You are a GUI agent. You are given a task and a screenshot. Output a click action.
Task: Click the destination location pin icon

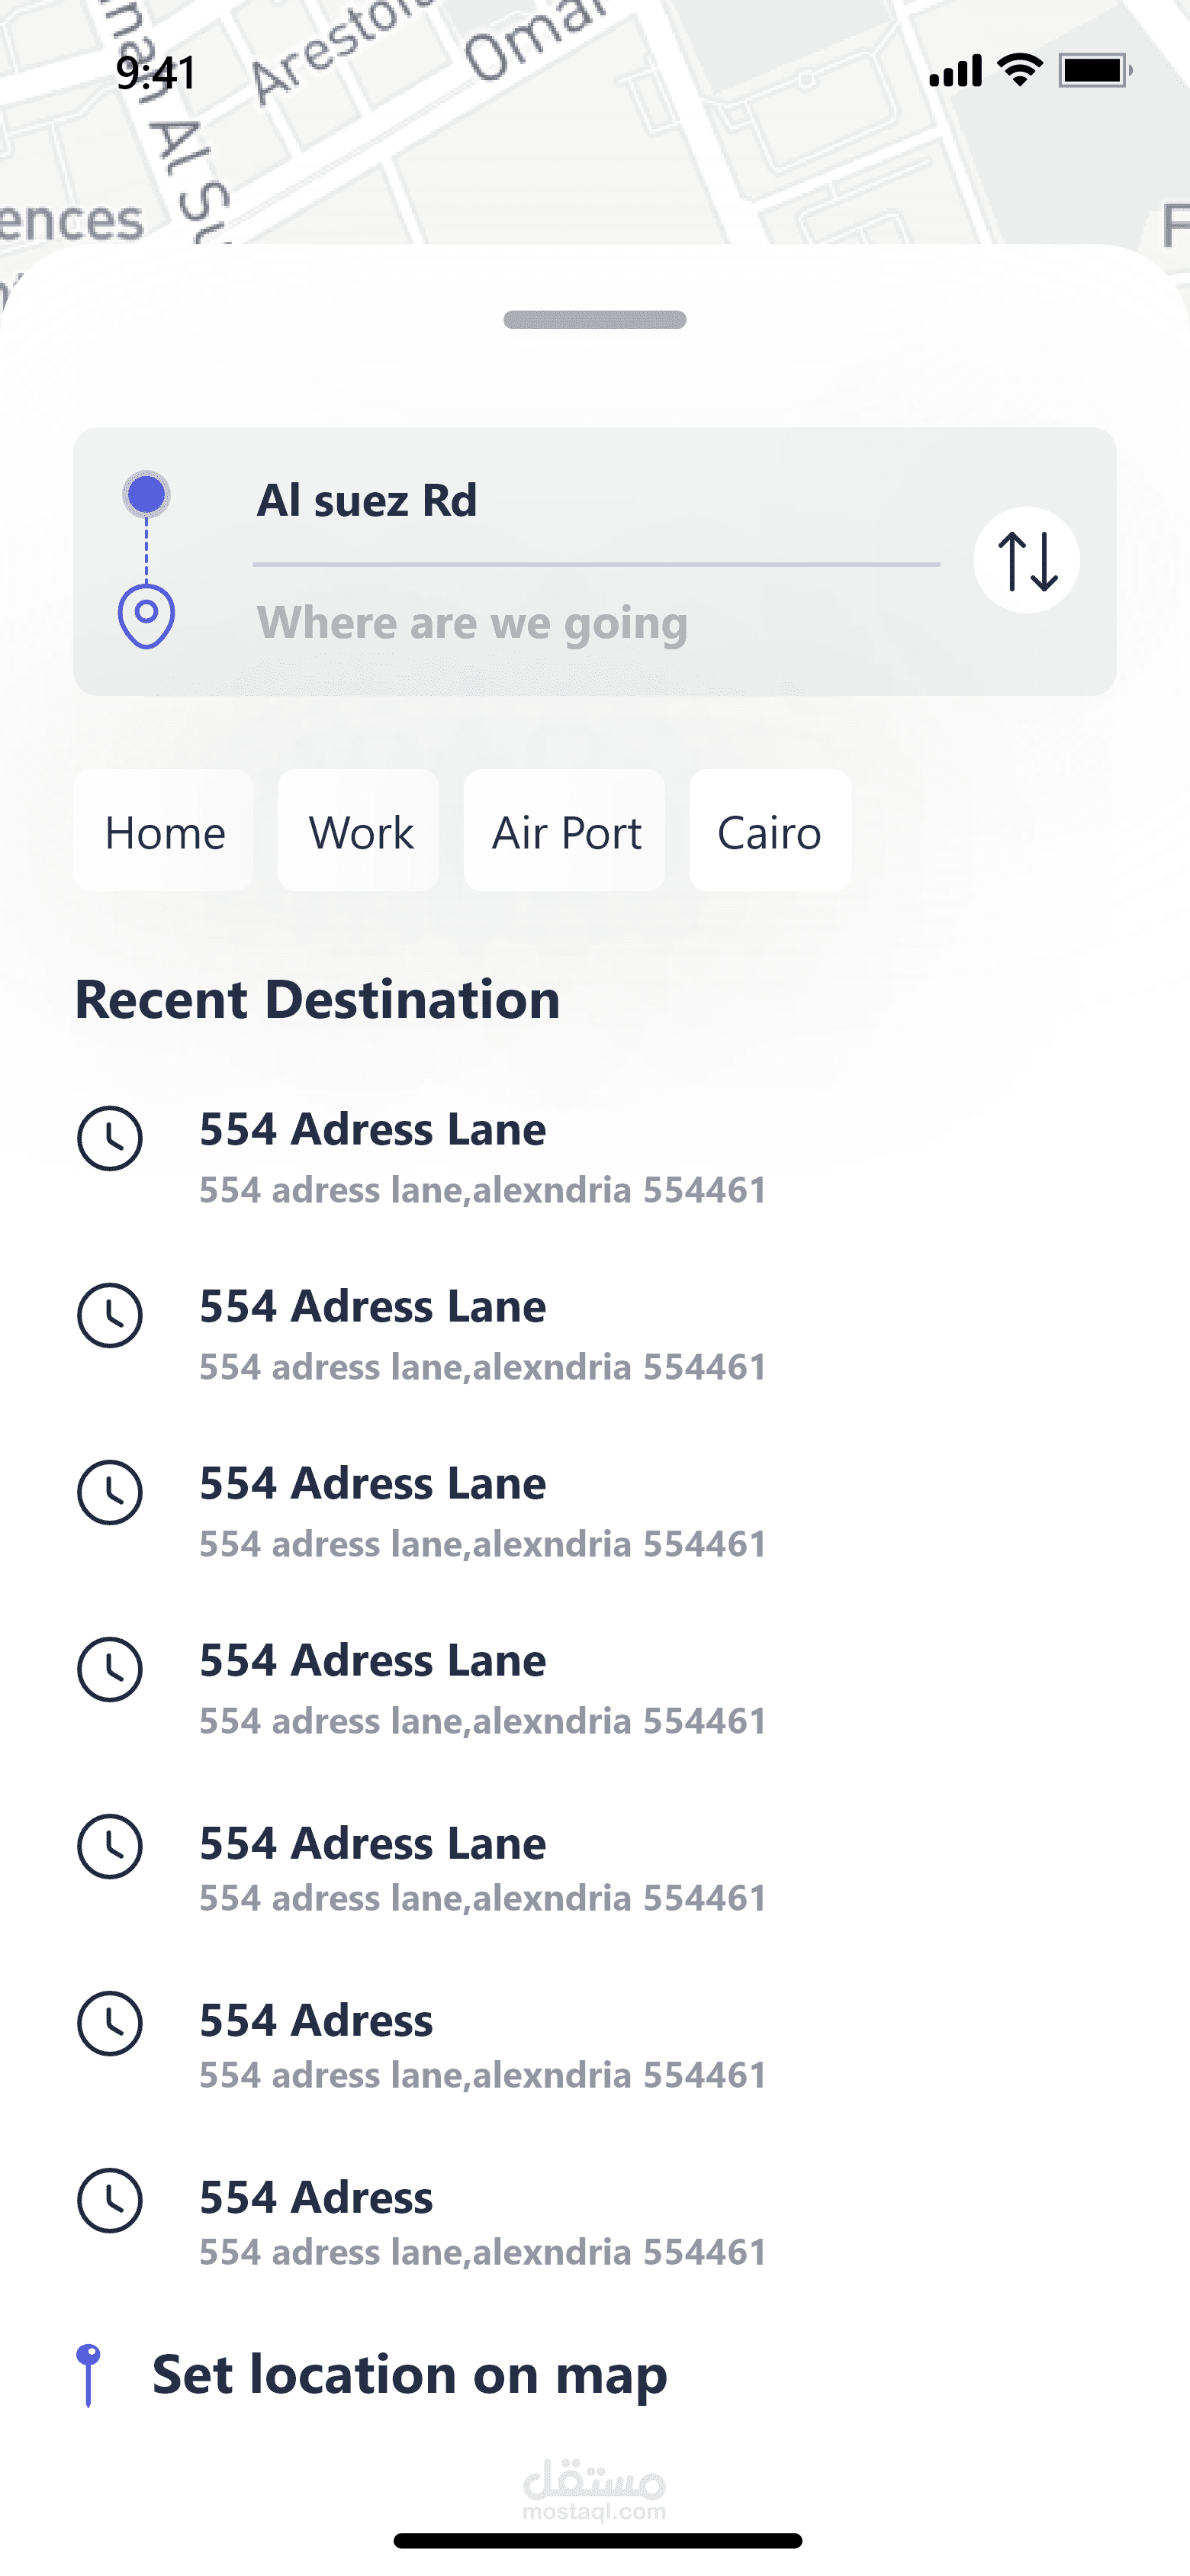click(147, 615)
